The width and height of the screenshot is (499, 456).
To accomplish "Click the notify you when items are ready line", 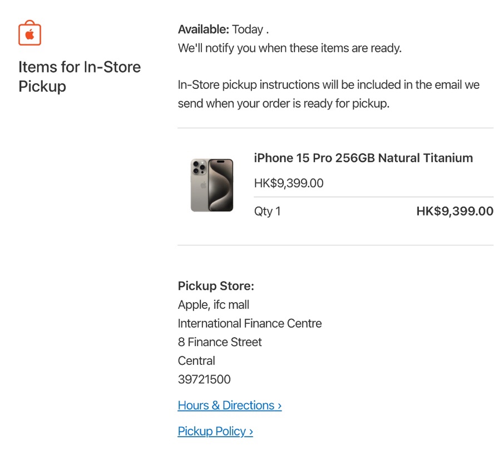I will [290, 48].
